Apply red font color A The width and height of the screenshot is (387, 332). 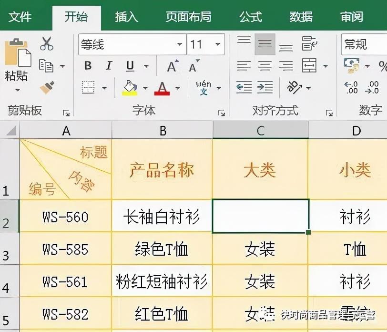(162, 88)
